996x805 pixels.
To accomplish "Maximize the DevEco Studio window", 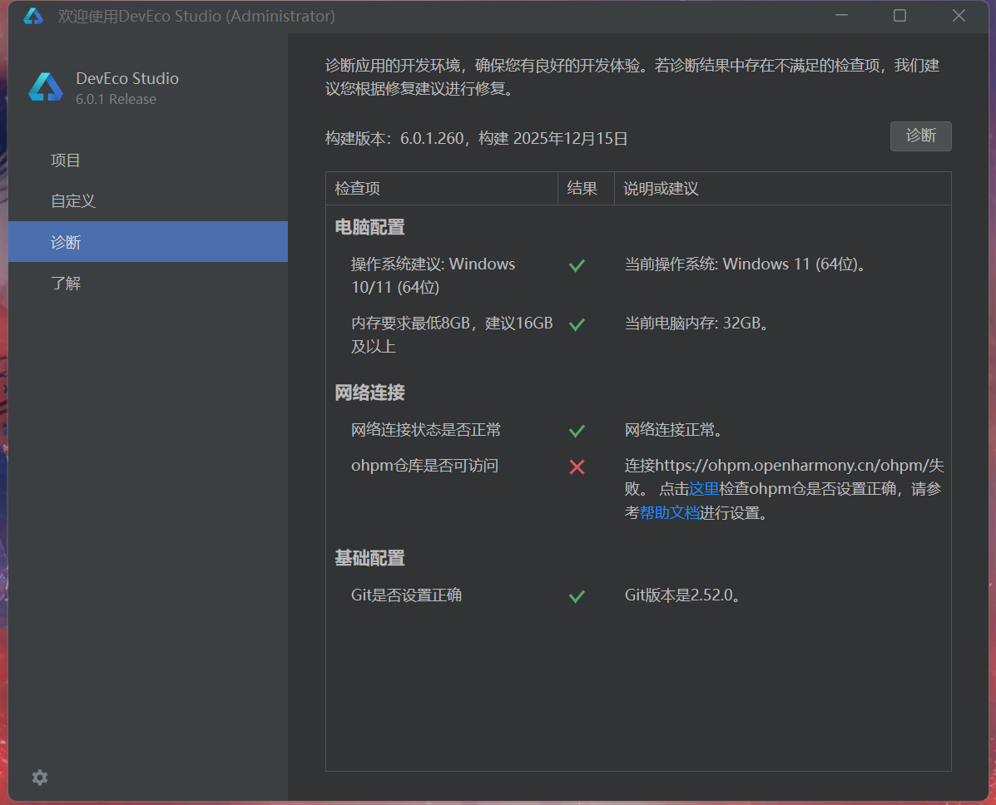I will (899, 16).
